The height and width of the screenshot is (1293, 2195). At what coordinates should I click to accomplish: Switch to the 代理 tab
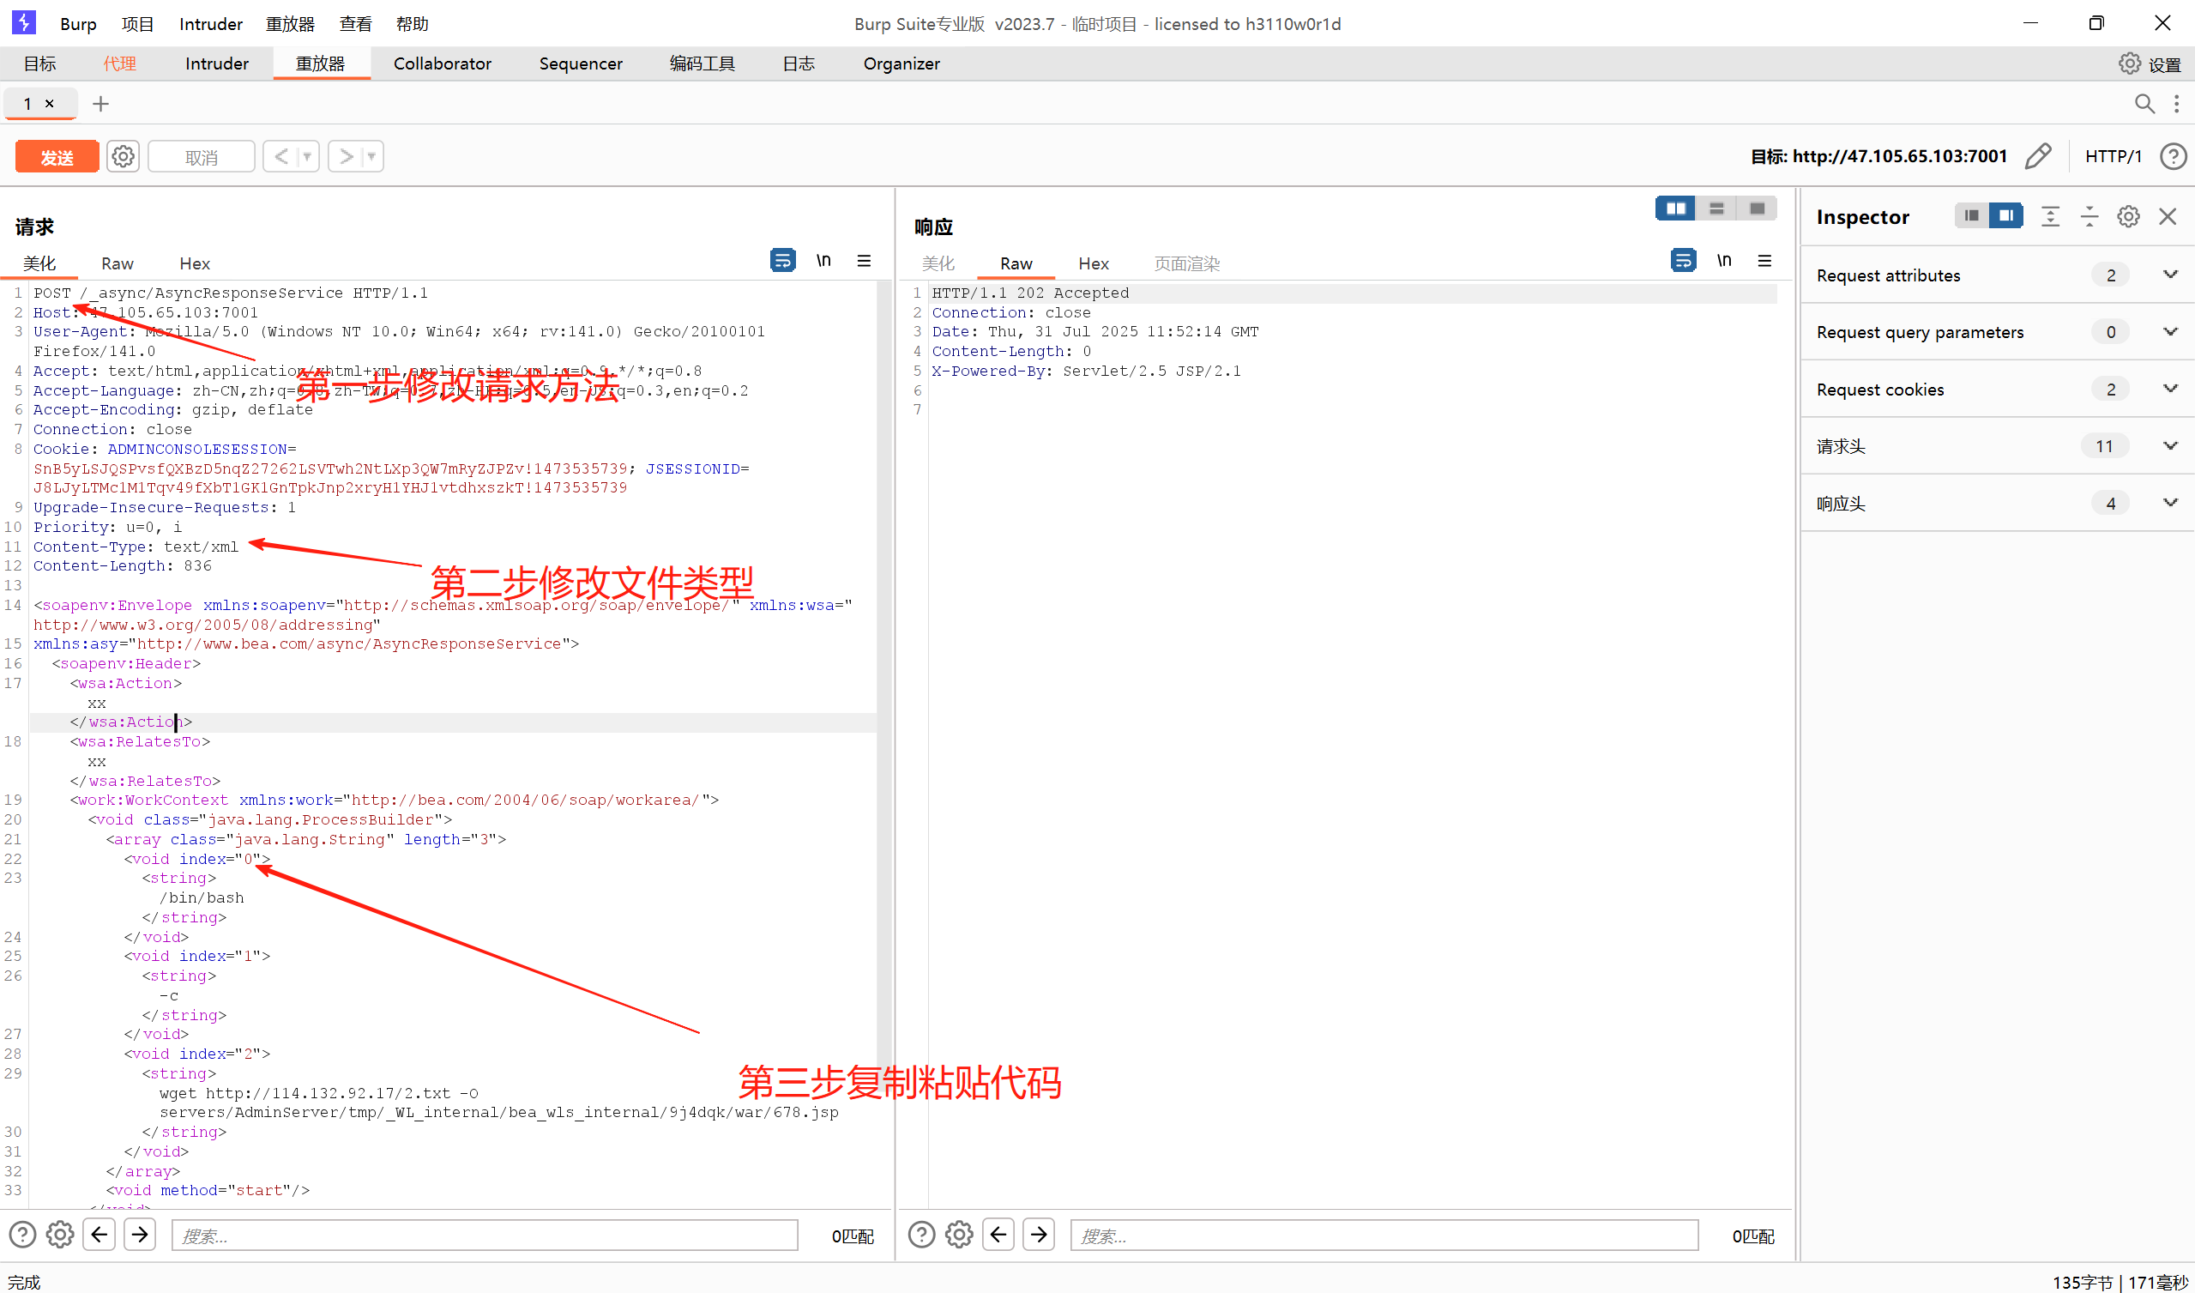click(120, 63)
